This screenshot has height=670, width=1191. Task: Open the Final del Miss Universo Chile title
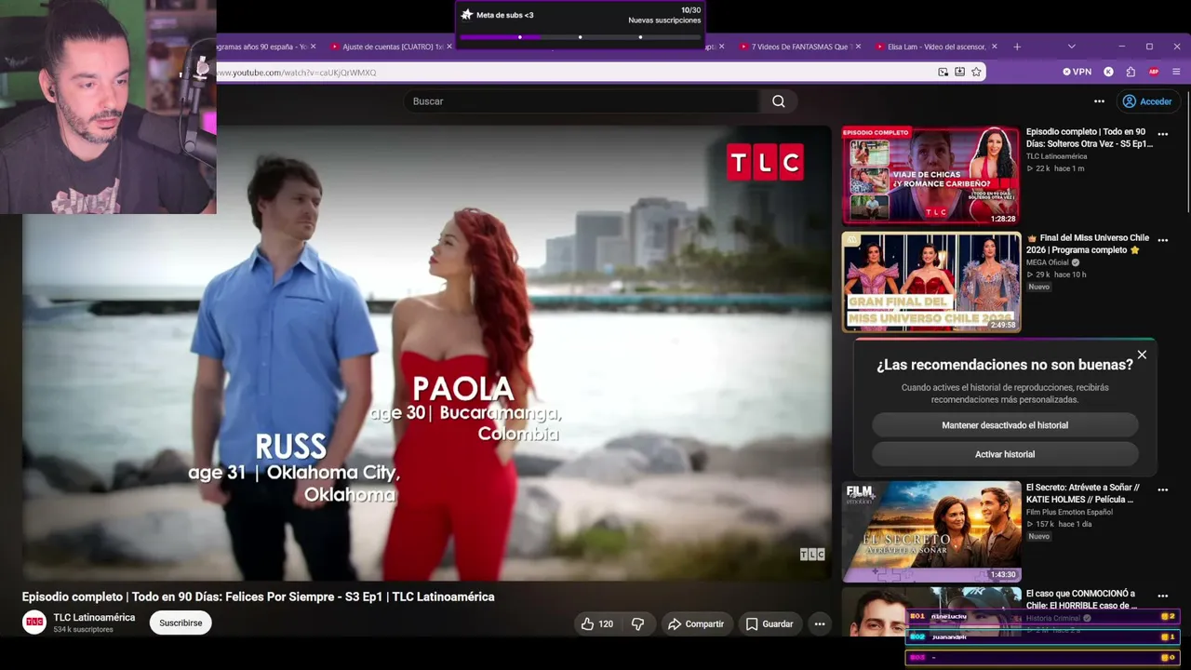1089,244
